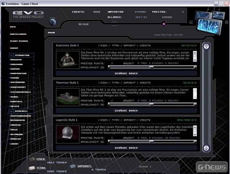
Task: Click the Titan resource ingot icon
Action: point(32,168)
